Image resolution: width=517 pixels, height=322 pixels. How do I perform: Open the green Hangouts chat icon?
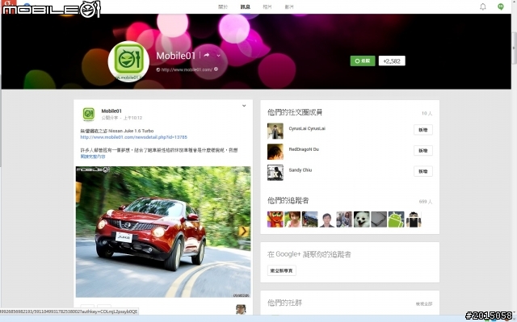click(501, 6)
